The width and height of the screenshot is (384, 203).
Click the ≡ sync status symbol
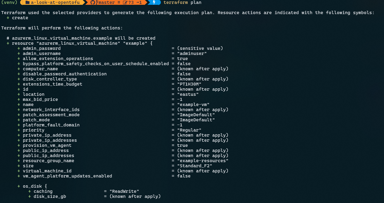coord(119,3)
